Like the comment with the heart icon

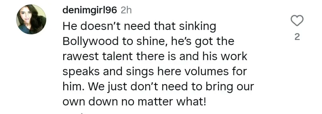click(297, 21)
